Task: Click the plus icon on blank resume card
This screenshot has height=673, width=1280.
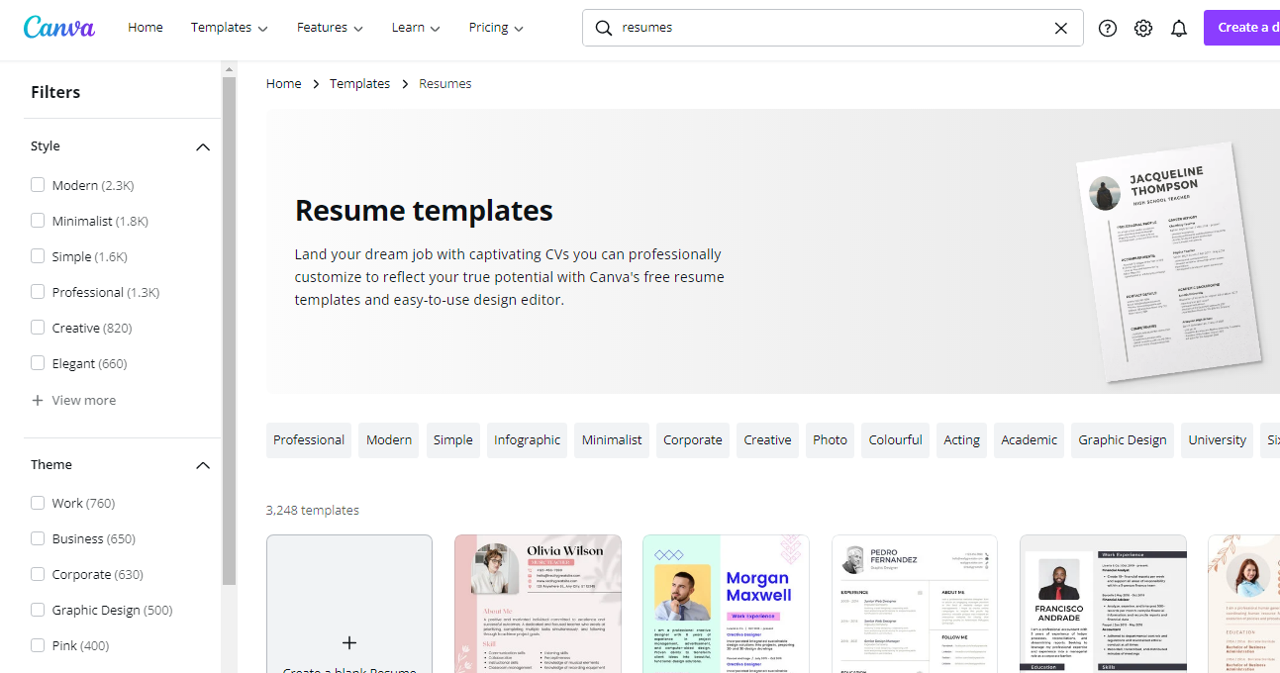Action: tap(349, 642)
